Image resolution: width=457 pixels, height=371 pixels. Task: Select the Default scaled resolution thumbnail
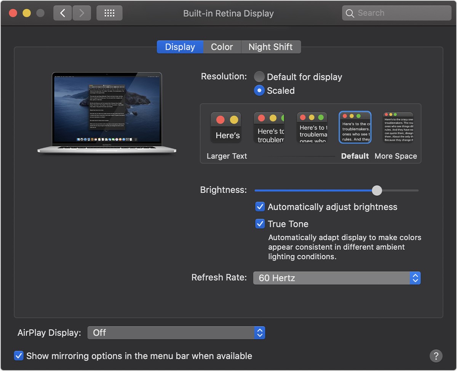tap(355, 128)
